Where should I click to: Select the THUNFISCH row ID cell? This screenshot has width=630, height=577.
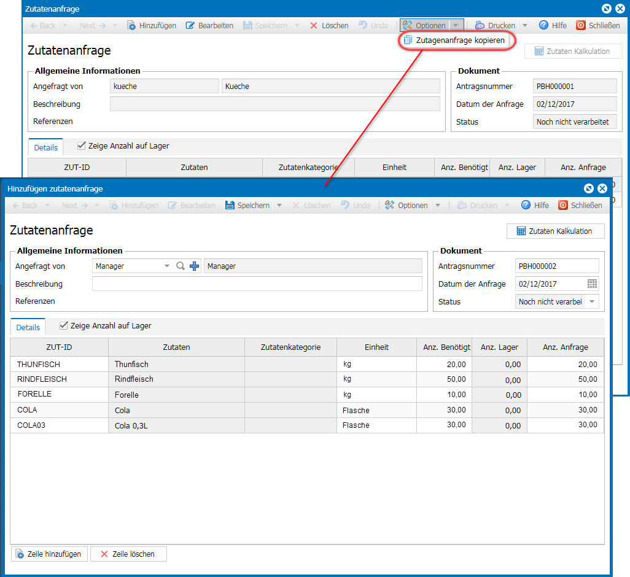59,364
